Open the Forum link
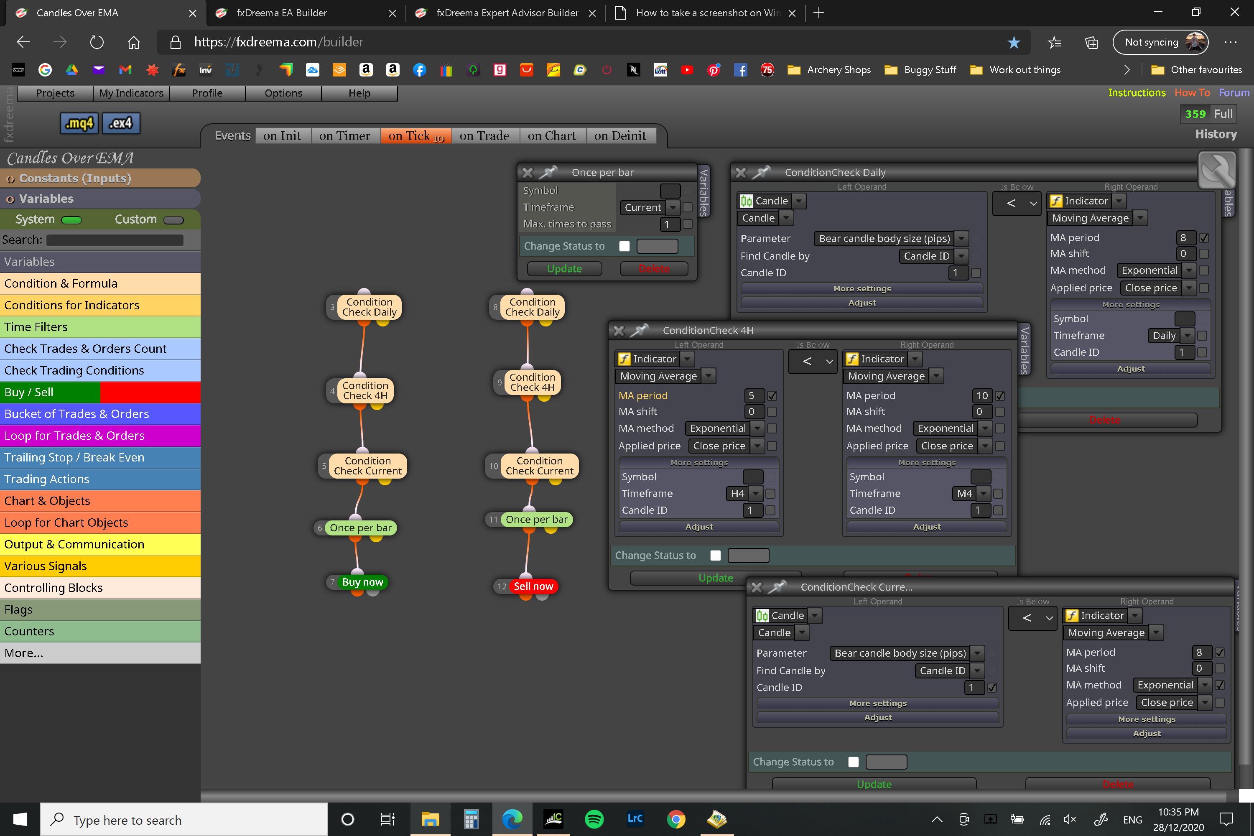This screenshot has width=1254, height=836. [1234, 92]
